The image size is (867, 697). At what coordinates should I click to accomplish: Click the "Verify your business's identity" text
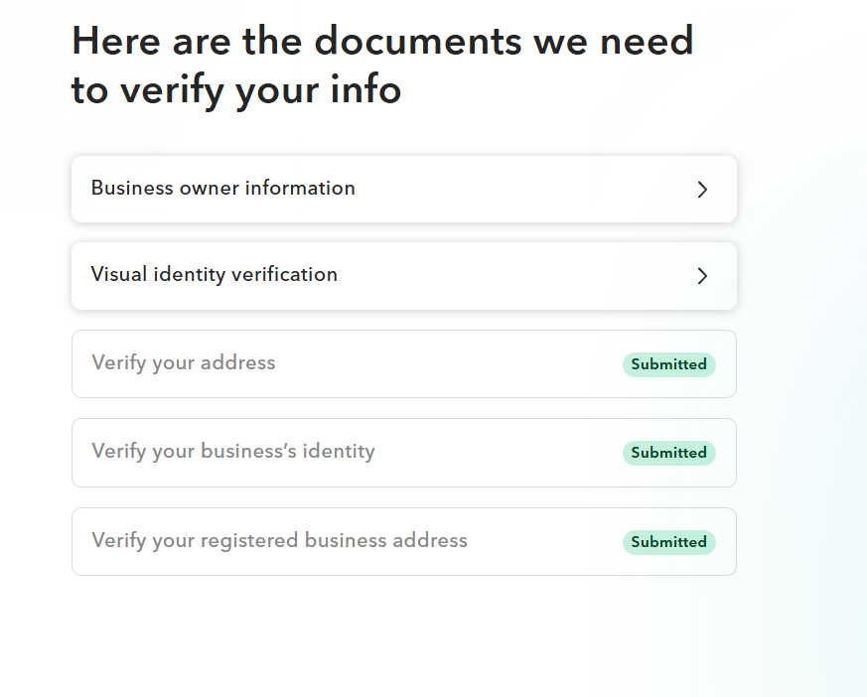click(232, 451)
